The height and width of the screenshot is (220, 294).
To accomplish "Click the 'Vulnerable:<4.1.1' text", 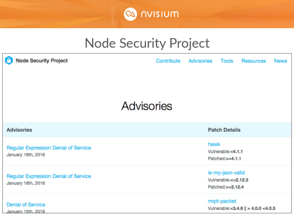I will (x=225, y=152).
